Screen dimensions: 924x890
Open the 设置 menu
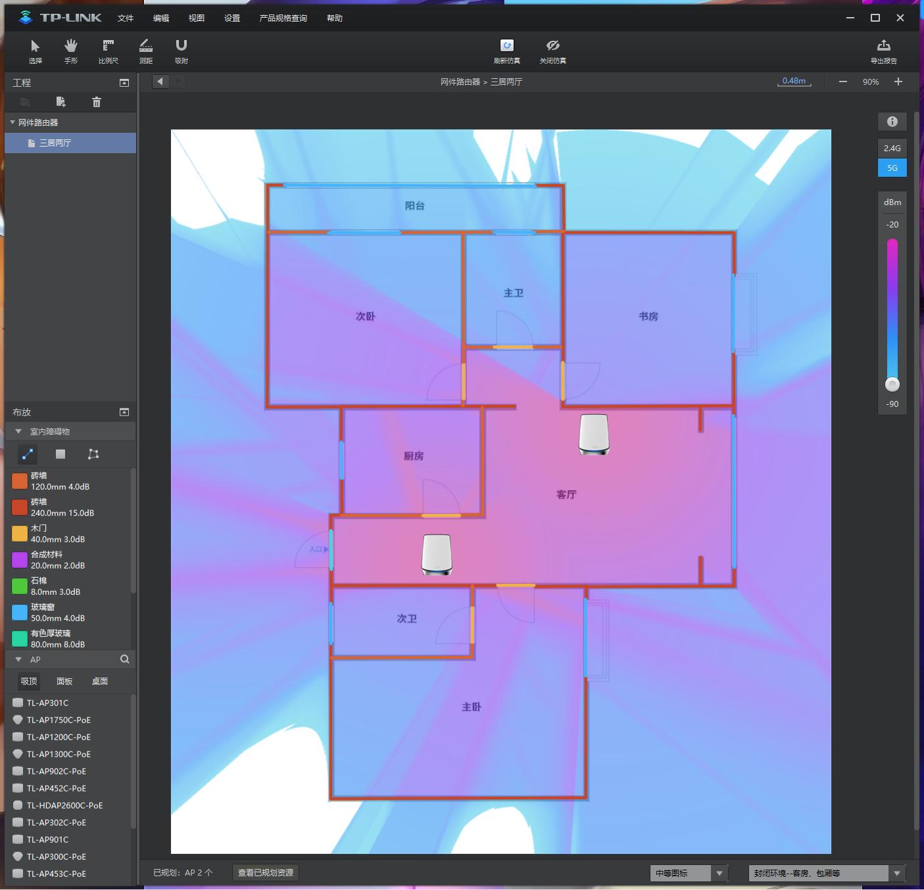(x=232, y=18)
